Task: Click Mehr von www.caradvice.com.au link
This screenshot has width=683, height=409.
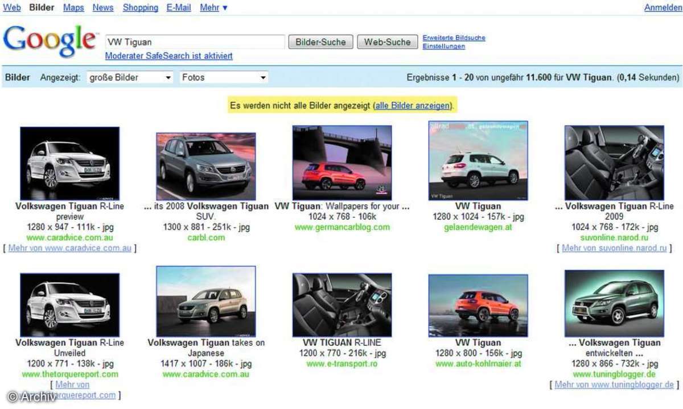Action: point(70,248)
